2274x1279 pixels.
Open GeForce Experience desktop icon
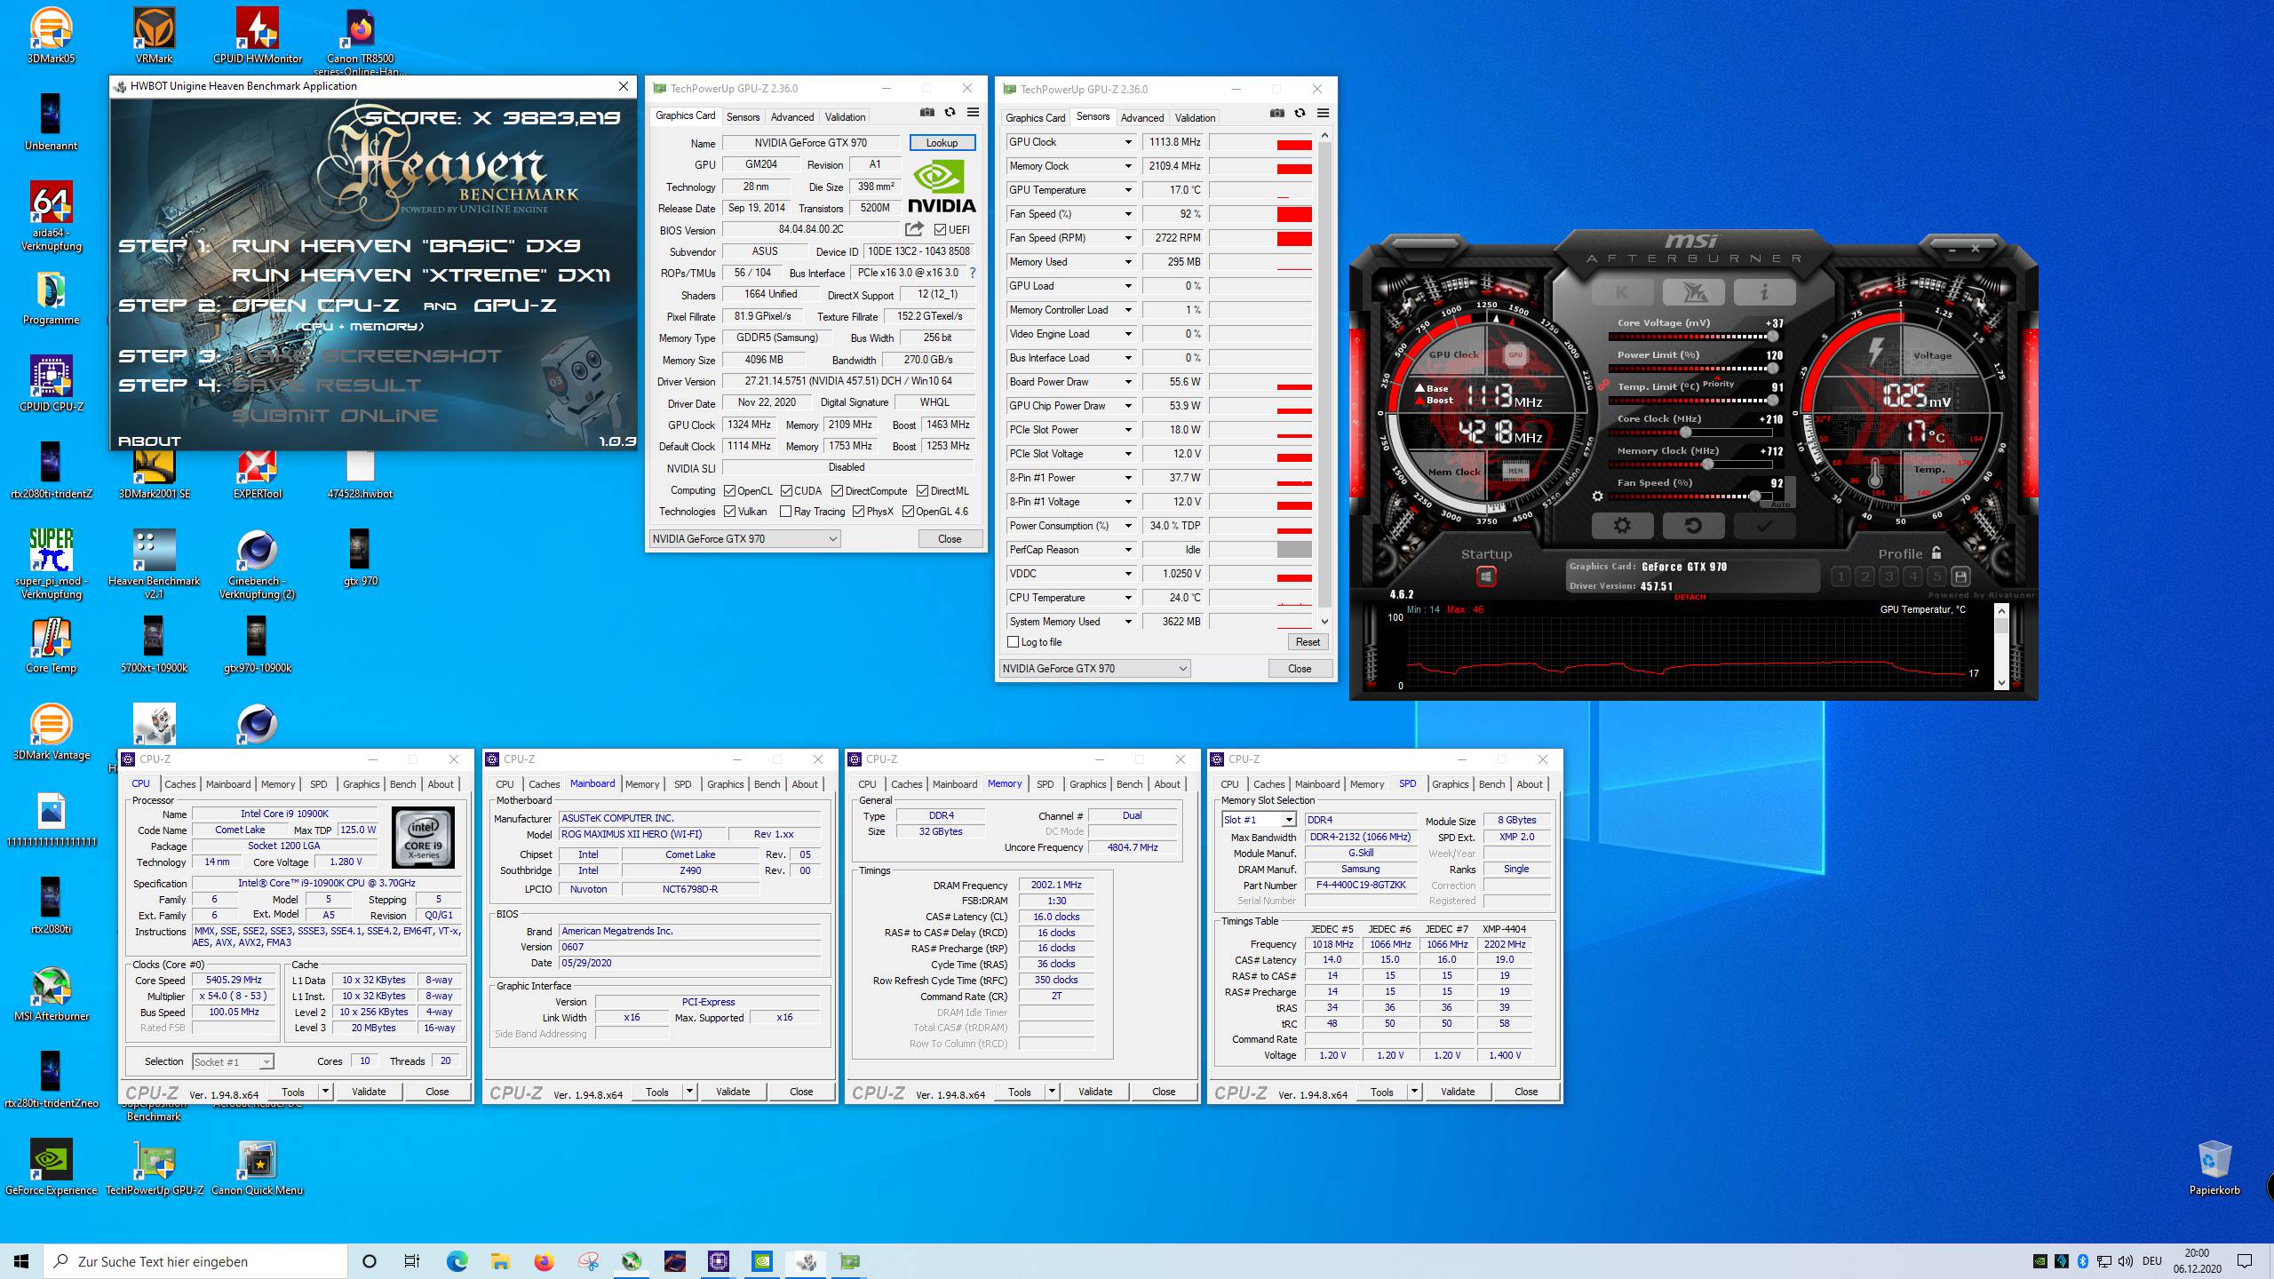pyautogui.click(x=51, y=1167)
